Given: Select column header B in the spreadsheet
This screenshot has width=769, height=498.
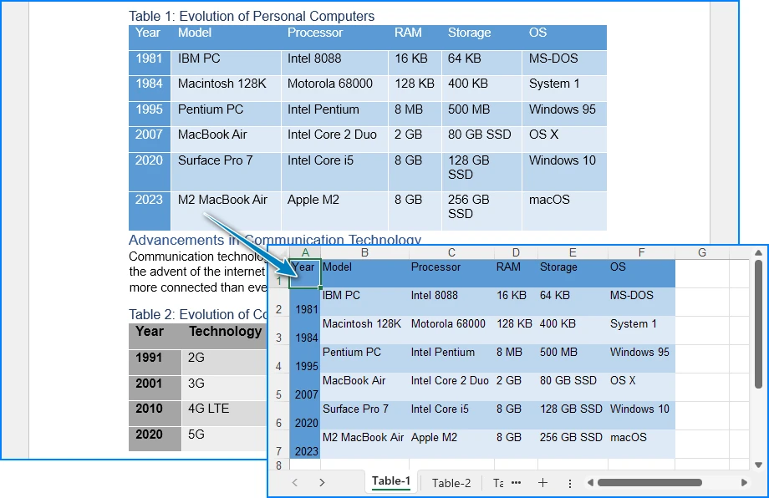Looking at the screenshot, I should [365, 252].
